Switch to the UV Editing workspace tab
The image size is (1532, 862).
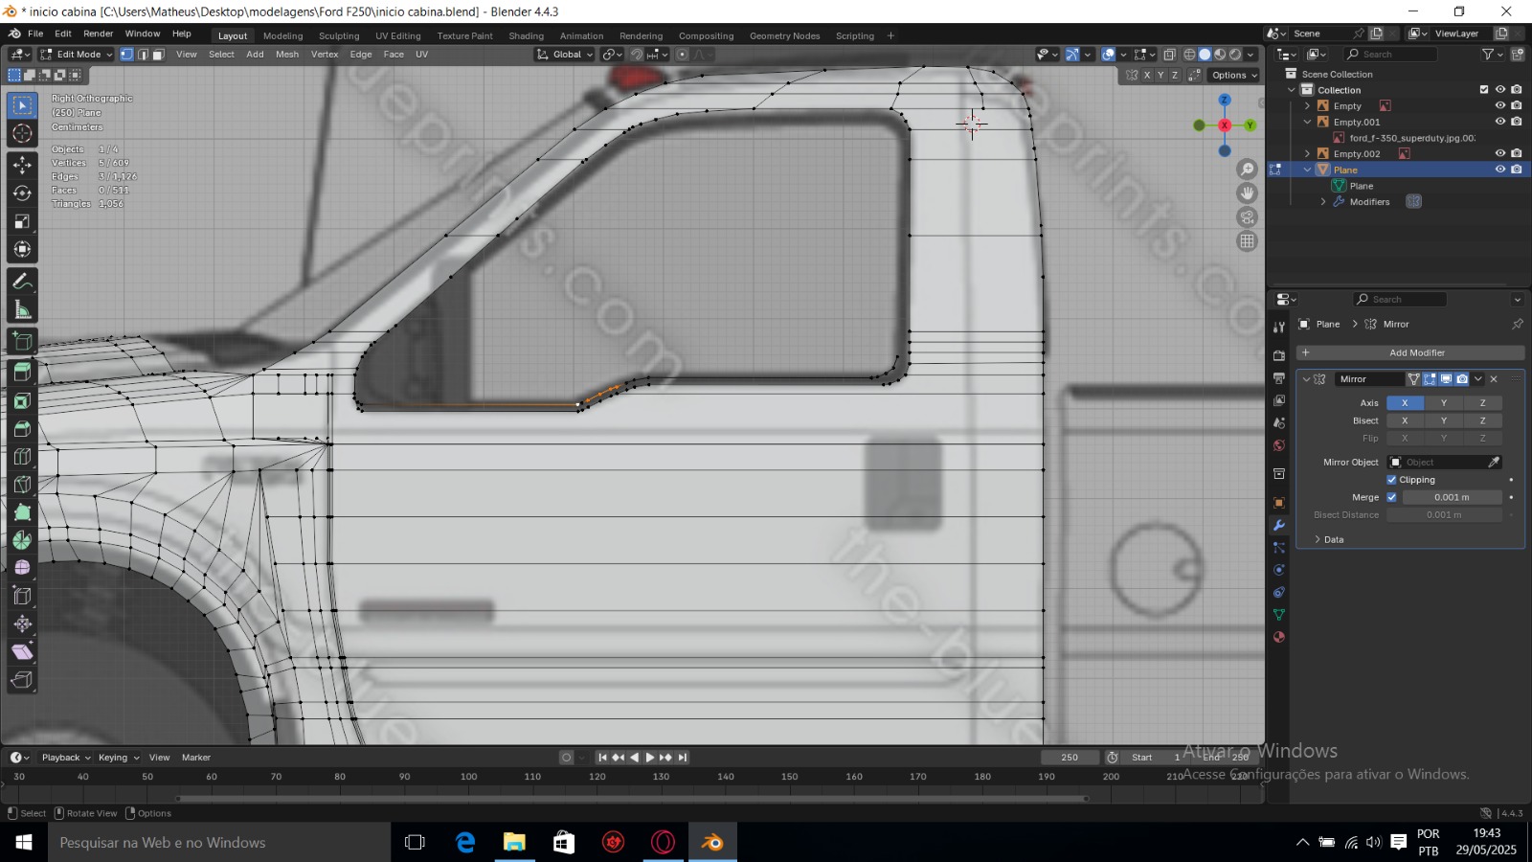[398, 36]
